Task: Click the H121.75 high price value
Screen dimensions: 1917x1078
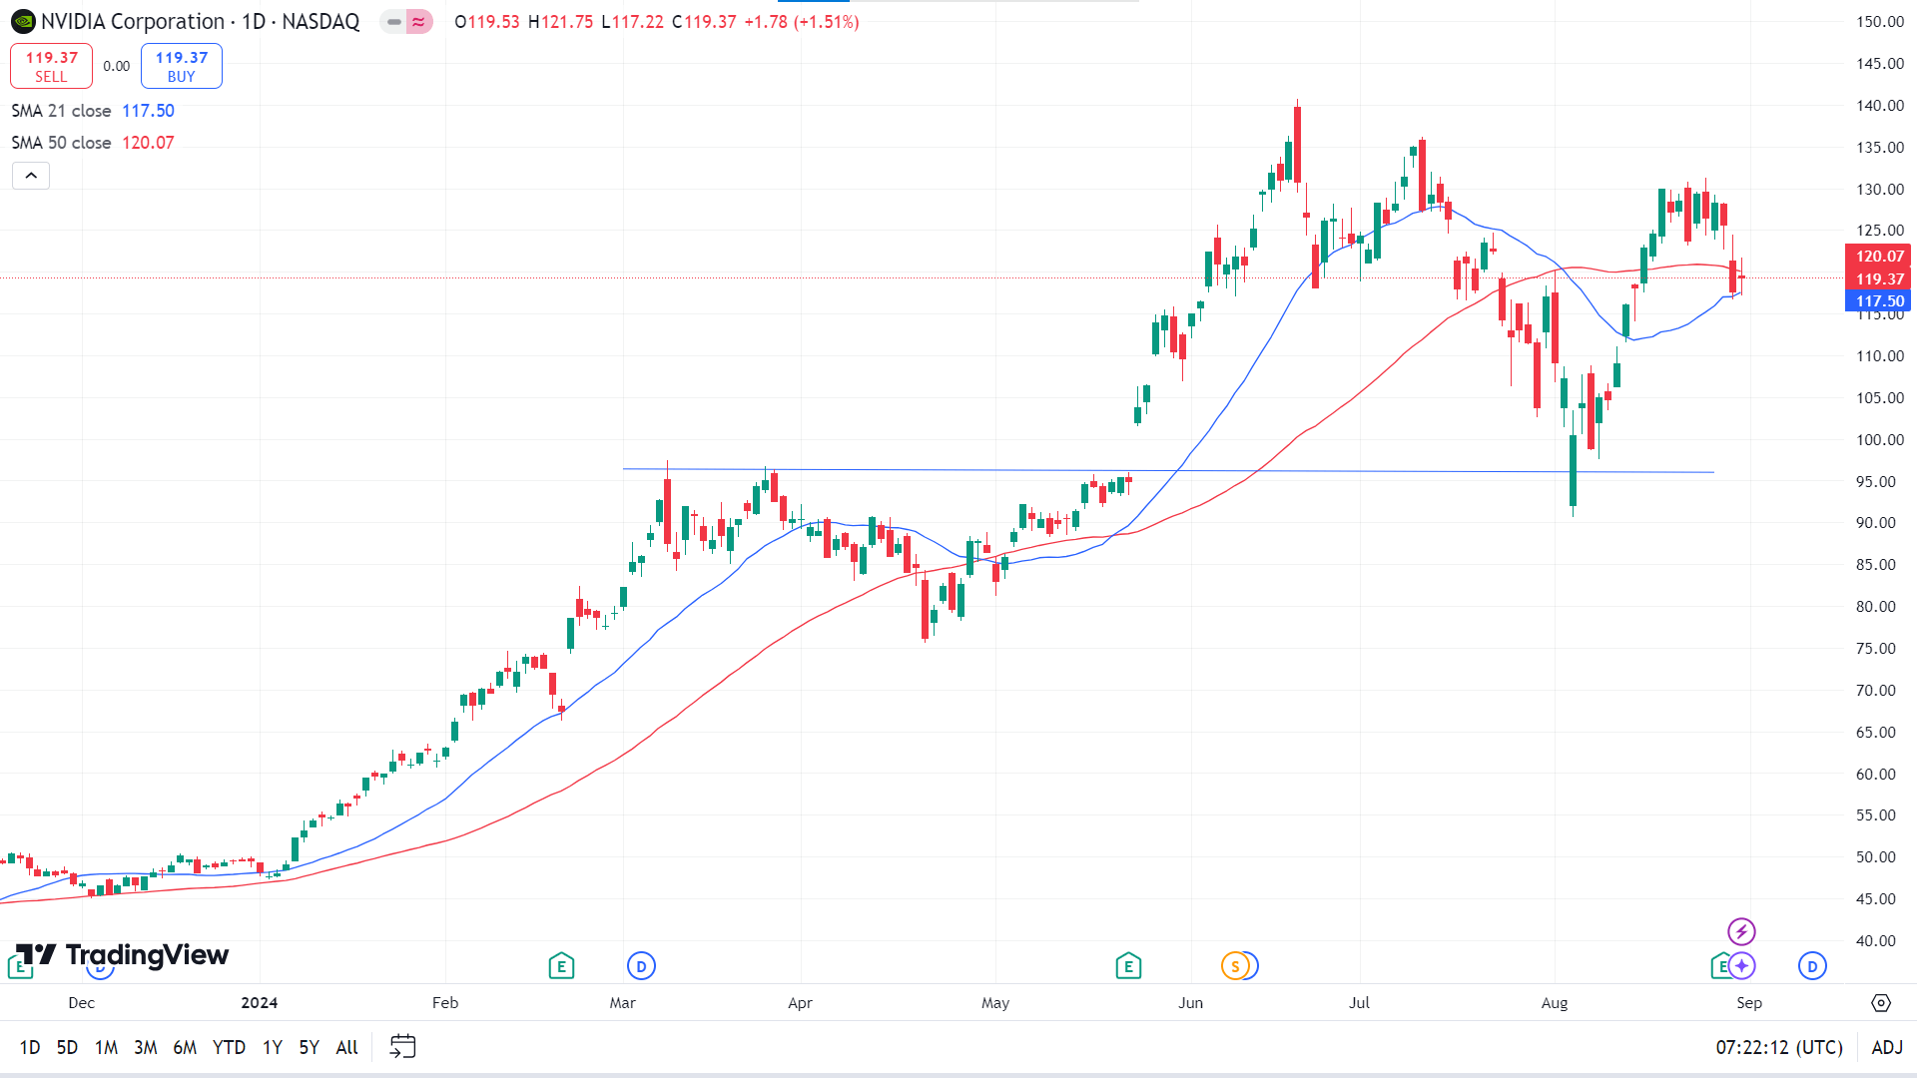Action: pos(561,22)
